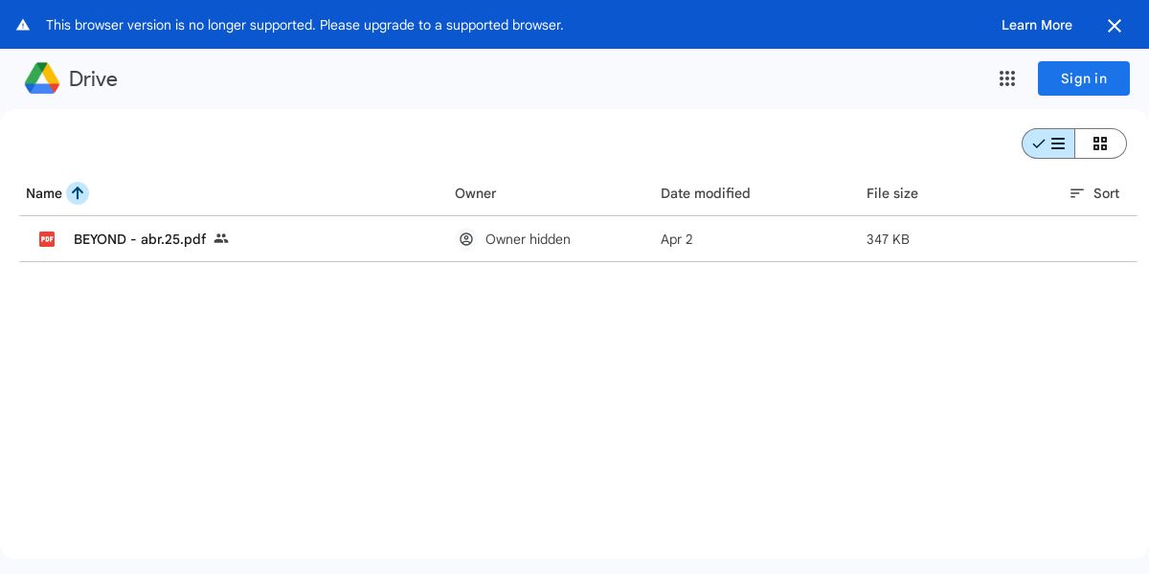Follow the Learn More link

1036,25
